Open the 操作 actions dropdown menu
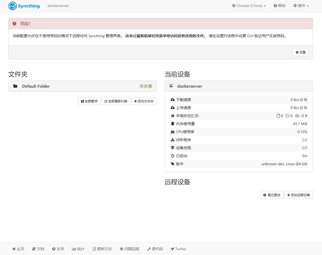Image resolution: width=322 pixels, height=255 pixels. click(301, 6)
